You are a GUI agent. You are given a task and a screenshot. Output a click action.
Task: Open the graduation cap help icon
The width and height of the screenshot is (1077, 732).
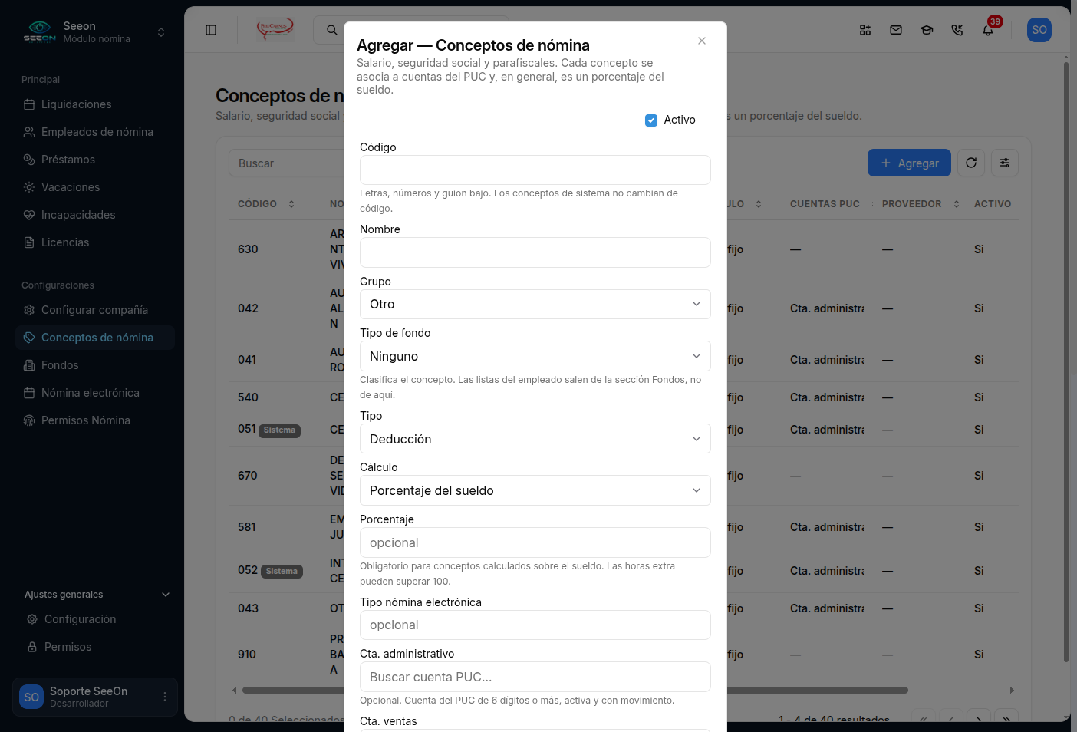927,30
